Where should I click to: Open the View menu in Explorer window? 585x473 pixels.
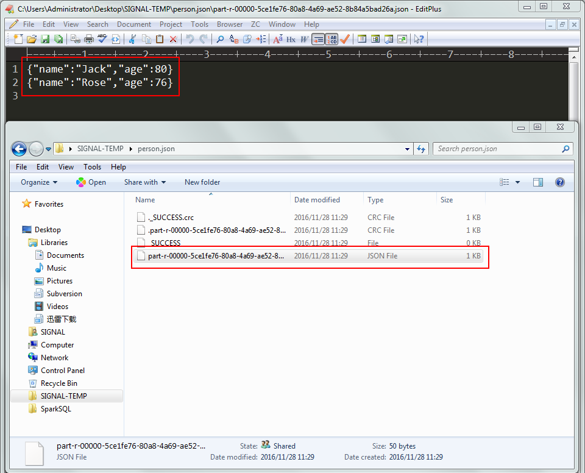coord(66,167)
